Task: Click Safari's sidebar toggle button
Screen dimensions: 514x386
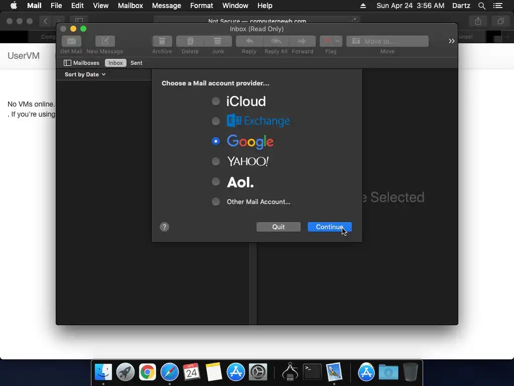Action: tap(79, 21)
